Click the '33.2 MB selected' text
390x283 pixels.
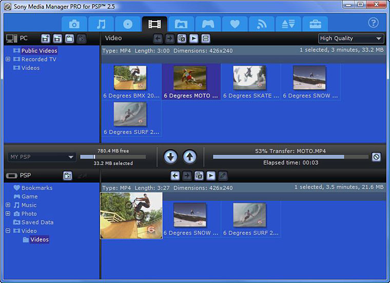click(x=113, y=163)
